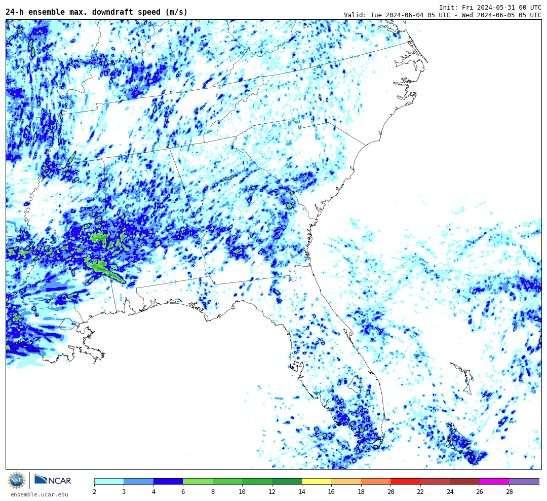Click the colorbar label '22'
547x501 pixels.
(420, 491)
